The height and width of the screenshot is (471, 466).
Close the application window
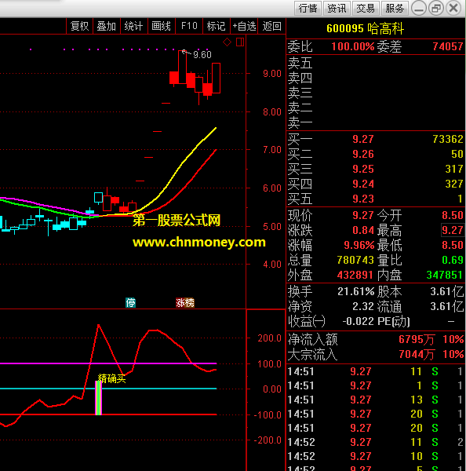(453, 8)
